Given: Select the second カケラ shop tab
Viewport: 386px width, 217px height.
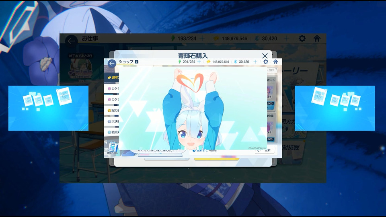Looking at the screenshot, I should pos(112,99).
